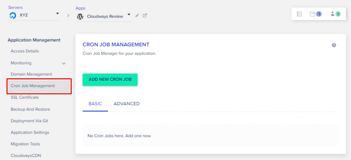The height and width of the screenshot is (160, 351).
Task: Select Cron Job Management in sidebar
Action: pyautogui.click(x=33, y=86)
